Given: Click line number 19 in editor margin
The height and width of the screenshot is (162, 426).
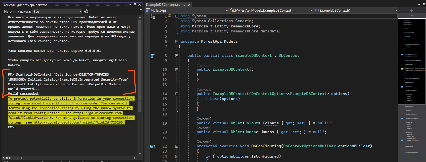Looking at the screenshot, I should (x=164, y=123).
